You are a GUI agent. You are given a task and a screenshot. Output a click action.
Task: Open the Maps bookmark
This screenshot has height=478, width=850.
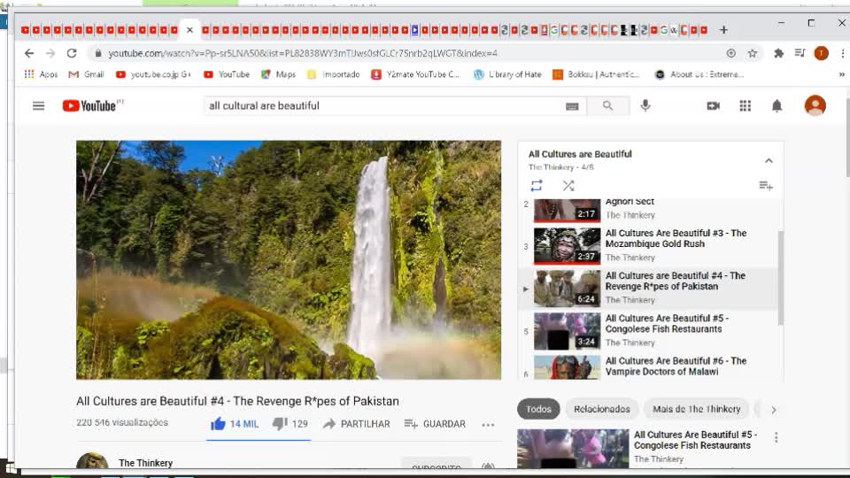(x=278, y=74)
